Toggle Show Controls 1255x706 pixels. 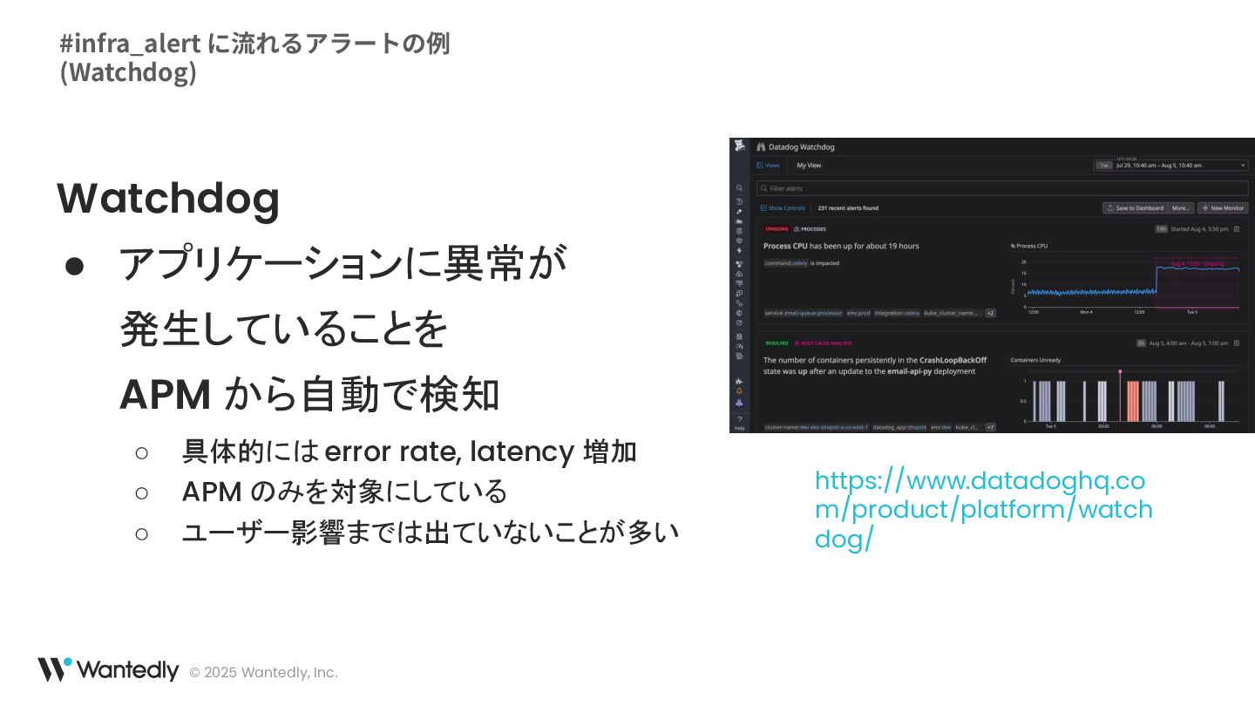(x=783, y=207)
